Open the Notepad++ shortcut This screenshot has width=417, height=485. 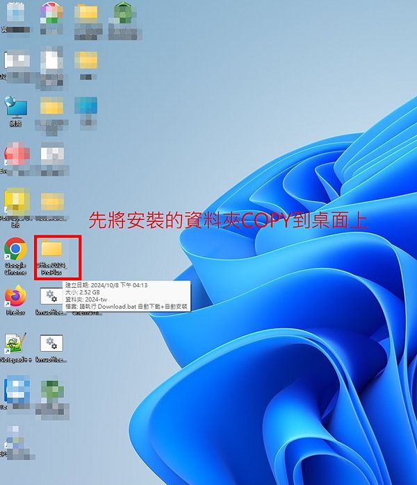pos(15,343)
